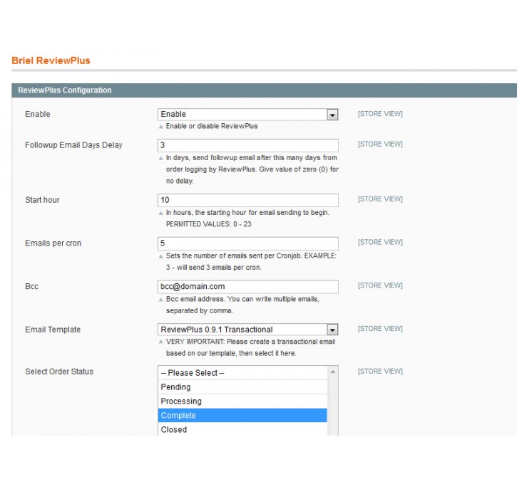Image resolution: width=517 pixels, height=484 pixels.
Task: Select Complete in the order status list
Action: point(242,415)
